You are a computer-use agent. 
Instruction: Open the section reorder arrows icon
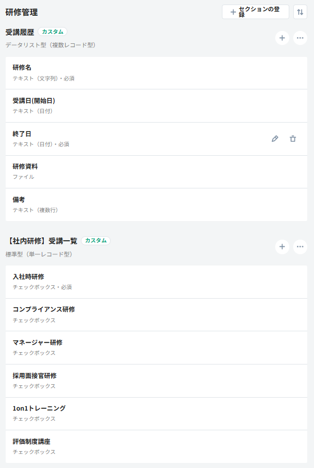pyautogui.click(x=300, y=12)
